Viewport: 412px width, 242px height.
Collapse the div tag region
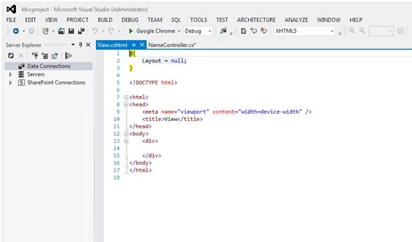(x=126, y=141)
